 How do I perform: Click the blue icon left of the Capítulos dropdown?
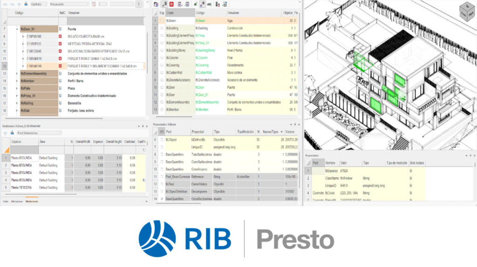(x=26, y=4)
